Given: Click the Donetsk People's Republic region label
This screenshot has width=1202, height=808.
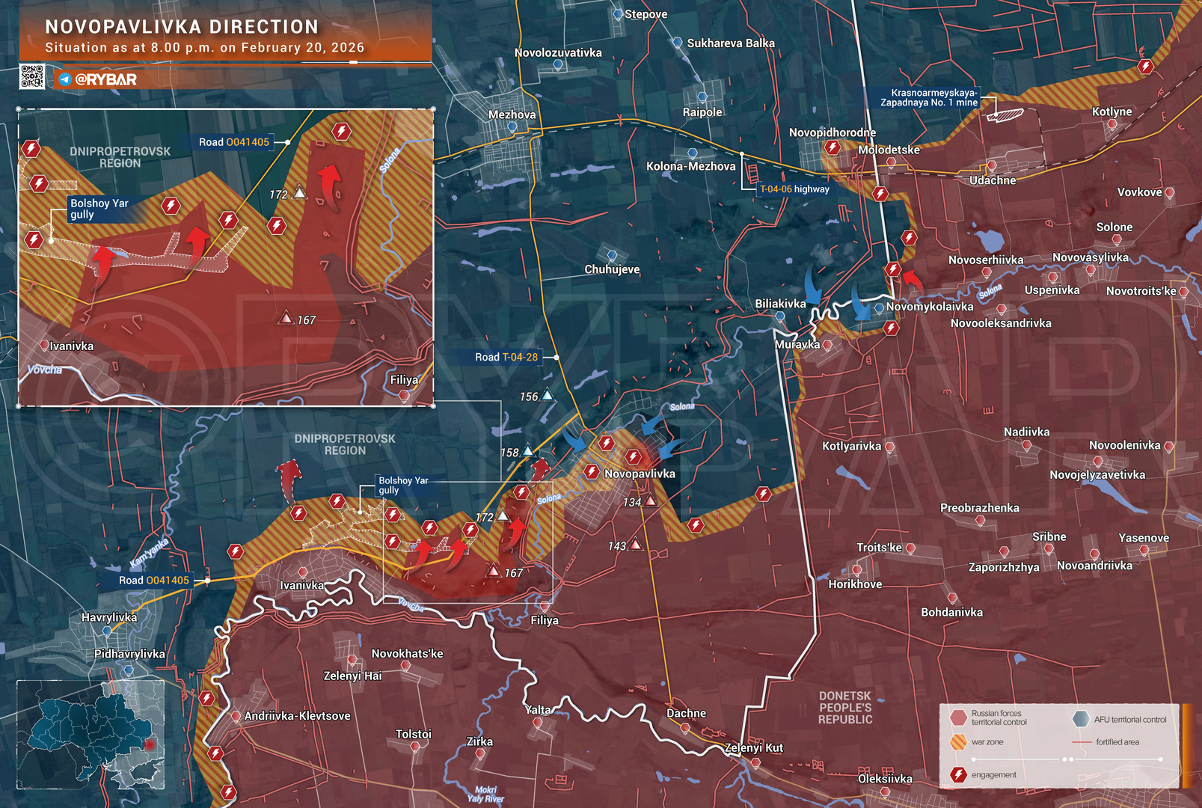Looking at the screenshot, I should point(845,708).
